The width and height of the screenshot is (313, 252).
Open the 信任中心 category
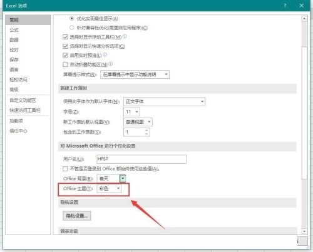(x=18, y=131)
